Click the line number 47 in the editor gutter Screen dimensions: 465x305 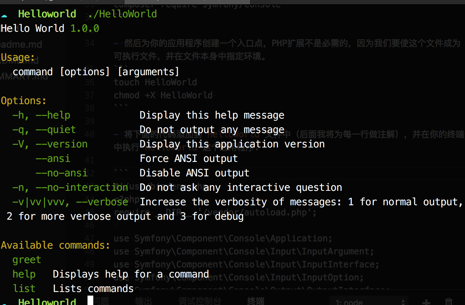click(x=89, y=239)
